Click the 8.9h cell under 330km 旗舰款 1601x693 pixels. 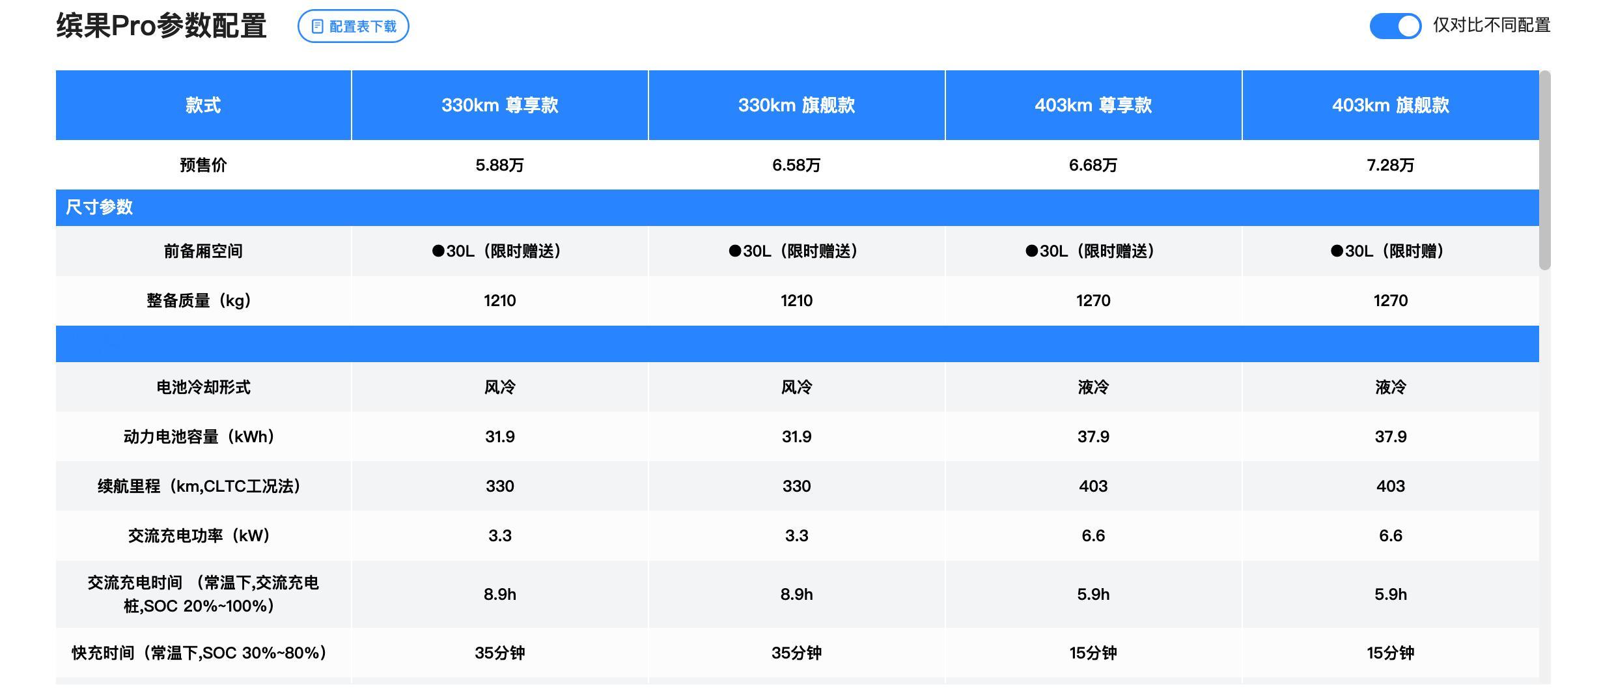(x=796, y=594)
